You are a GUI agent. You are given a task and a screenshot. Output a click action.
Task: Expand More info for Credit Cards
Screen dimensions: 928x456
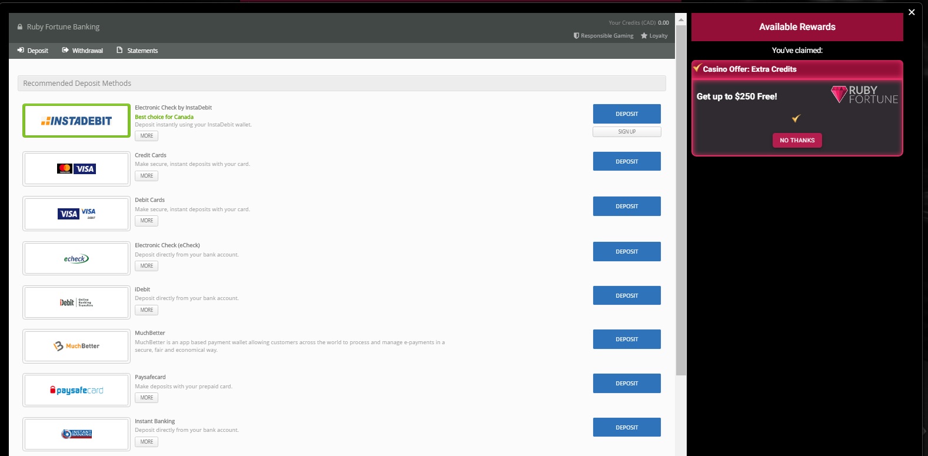click(x=147, y=176)
